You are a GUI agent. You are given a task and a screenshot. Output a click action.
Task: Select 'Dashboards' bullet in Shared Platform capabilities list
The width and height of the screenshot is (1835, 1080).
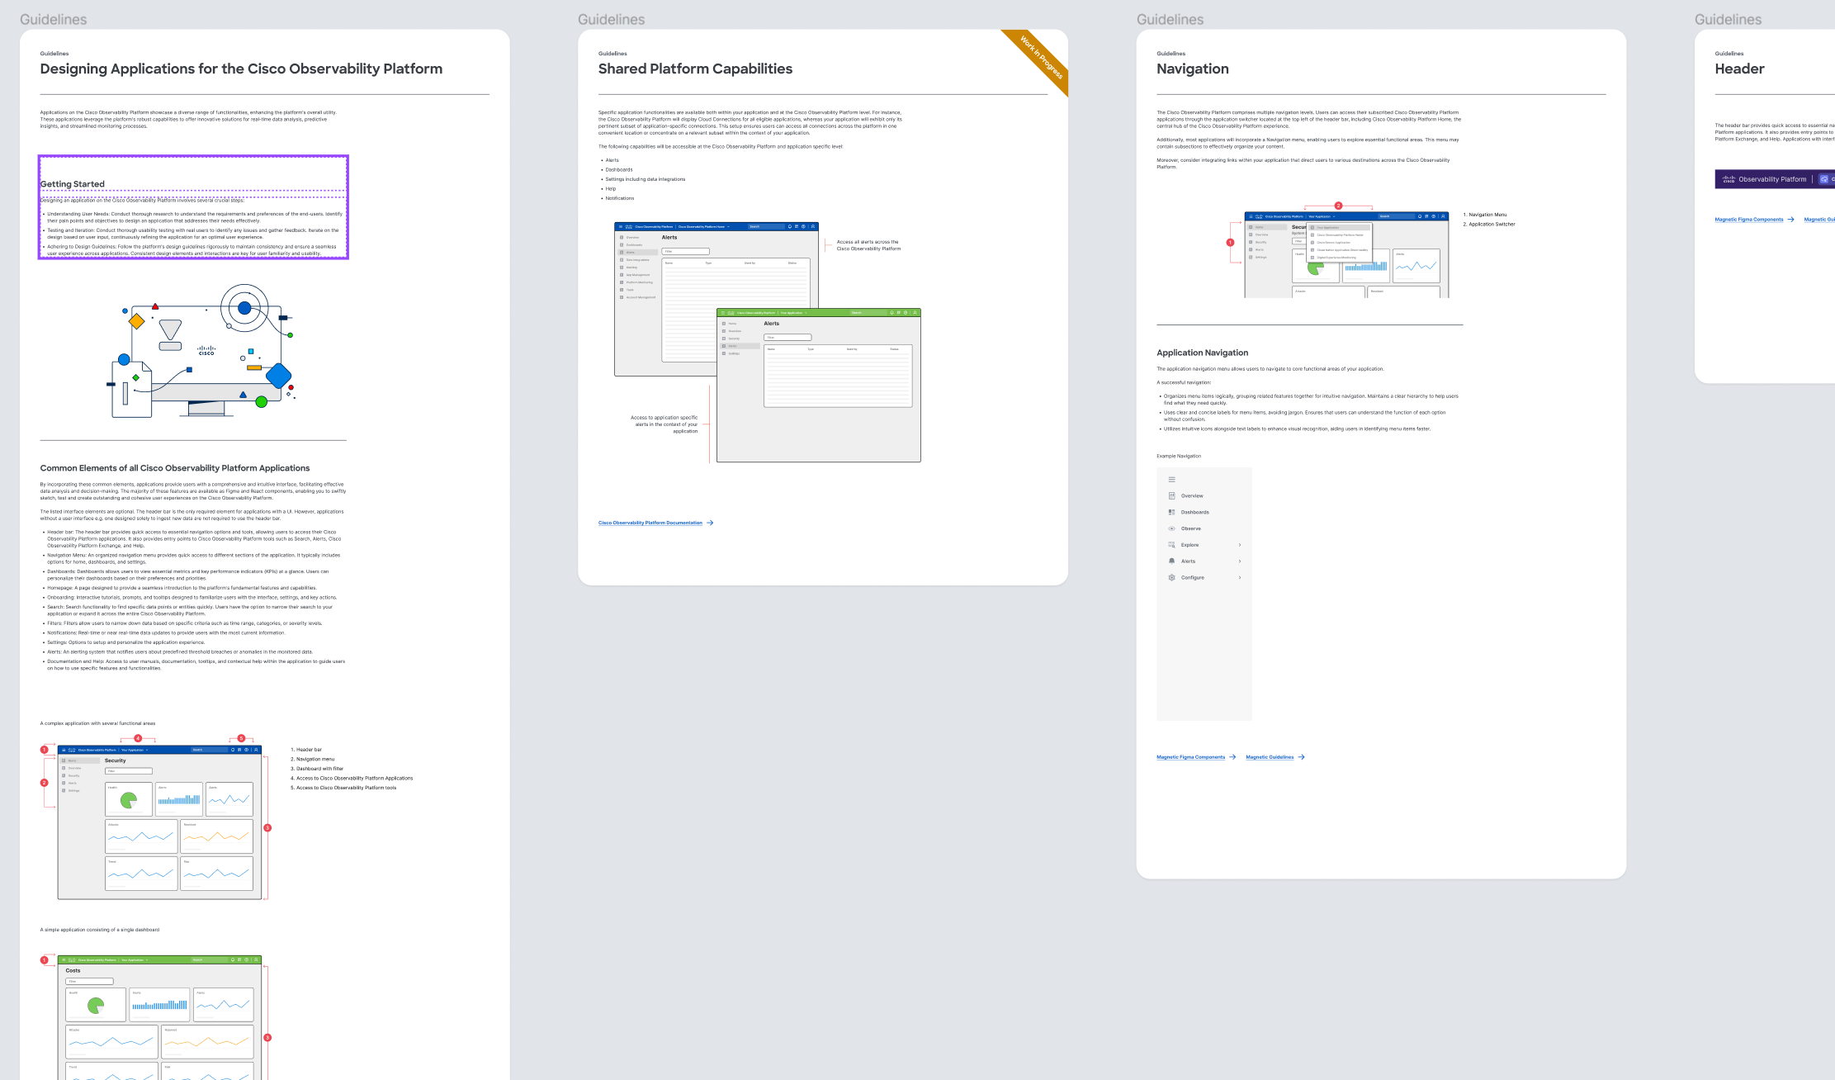pos(619,170)
